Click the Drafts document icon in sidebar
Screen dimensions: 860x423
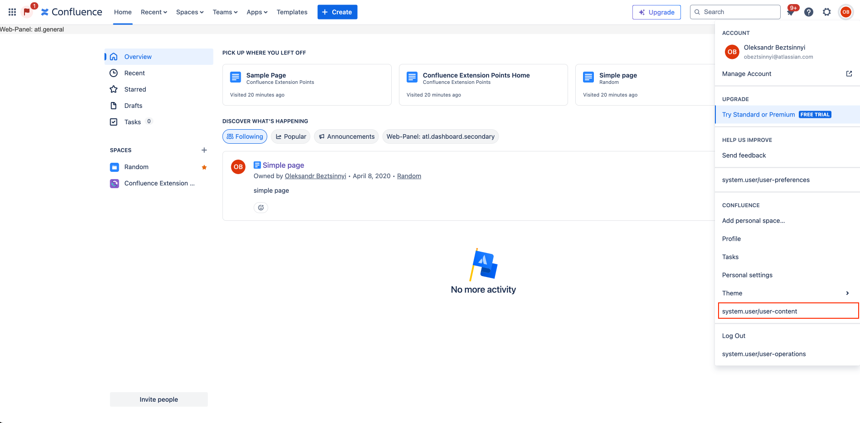point(114,106)
